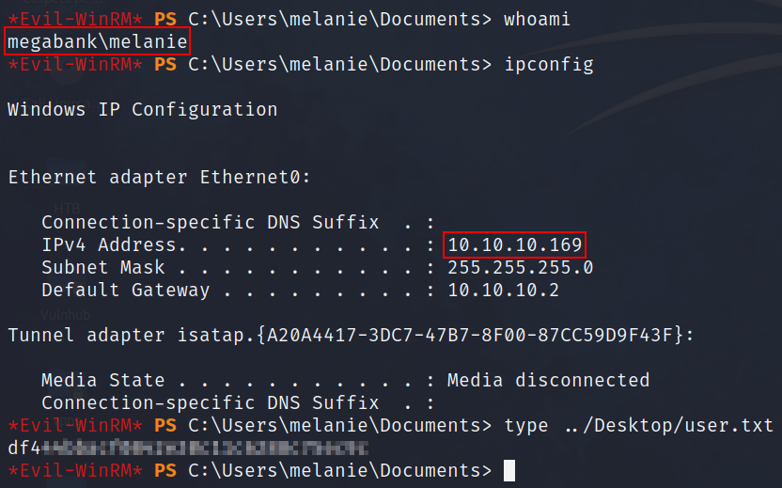Viewport: 782px width, 488px height.
Task: Click the blurred user flag hash
Action: (x=186, y=448)
